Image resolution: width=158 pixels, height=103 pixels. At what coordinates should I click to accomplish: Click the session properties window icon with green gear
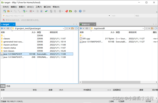[24, 11]
